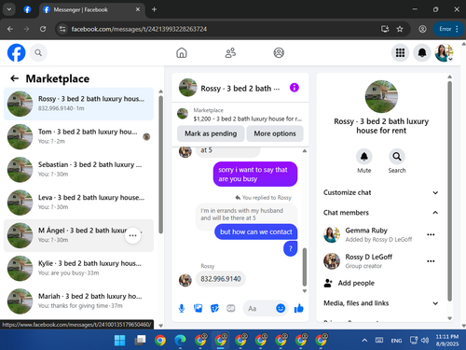Click the browser address bar URL
Image resolution: width=466 pixels, height=350 pixels.
click(x=139, y=29)
